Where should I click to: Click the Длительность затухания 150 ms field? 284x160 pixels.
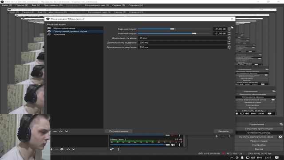182,47
